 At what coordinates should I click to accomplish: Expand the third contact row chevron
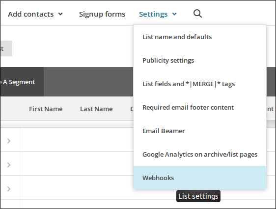pos(9,189)
